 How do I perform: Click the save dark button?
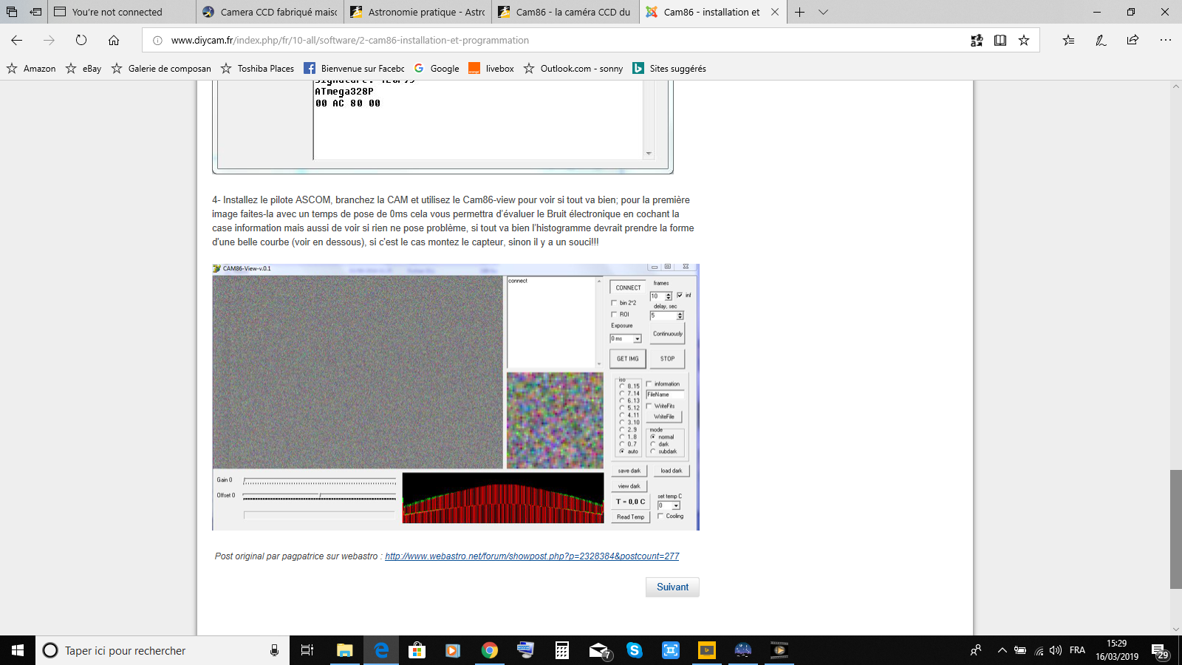coord(629,471)
